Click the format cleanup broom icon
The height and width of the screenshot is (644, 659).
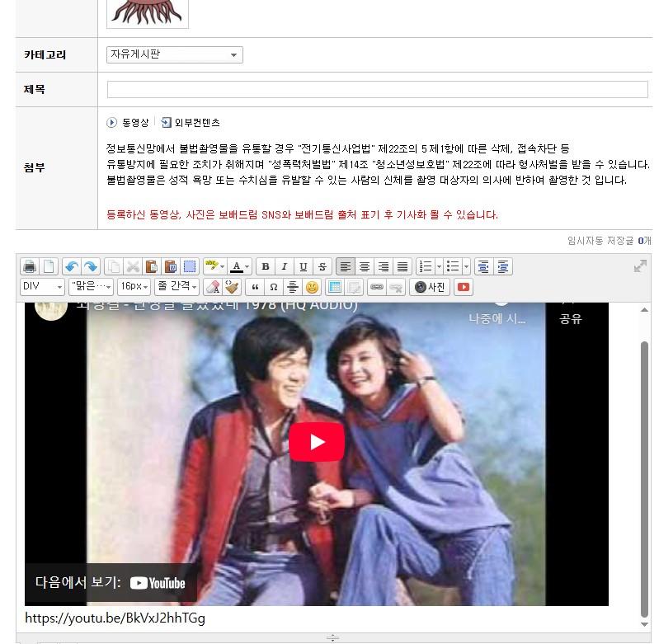232,287
